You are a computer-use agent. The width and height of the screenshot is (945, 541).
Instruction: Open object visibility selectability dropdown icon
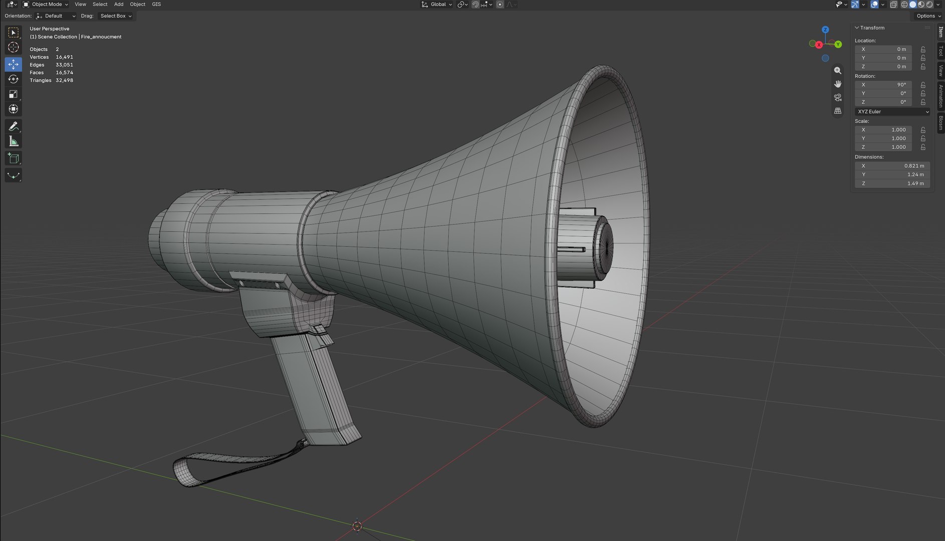[x=841, y=5]
